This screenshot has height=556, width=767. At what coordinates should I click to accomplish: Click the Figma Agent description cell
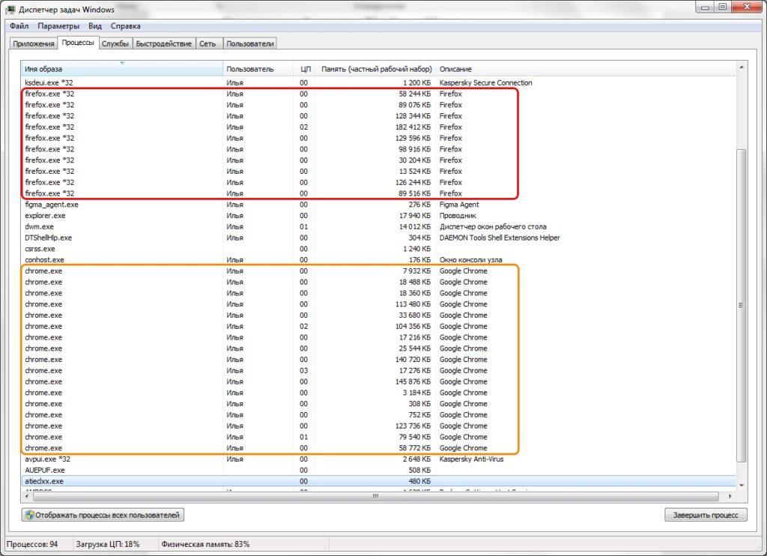click(x=459, y=205)
